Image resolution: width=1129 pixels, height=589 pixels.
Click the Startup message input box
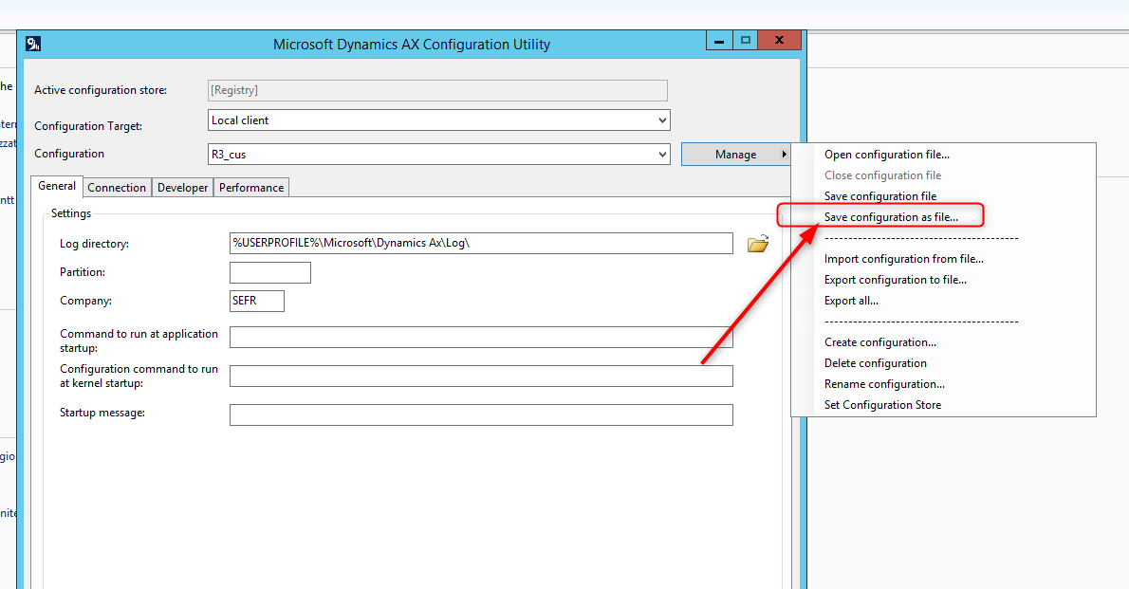point(480,414)
